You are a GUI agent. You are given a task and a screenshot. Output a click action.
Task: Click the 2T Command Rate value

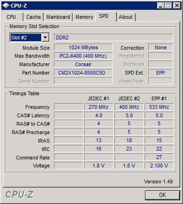[x=159, y=157]
